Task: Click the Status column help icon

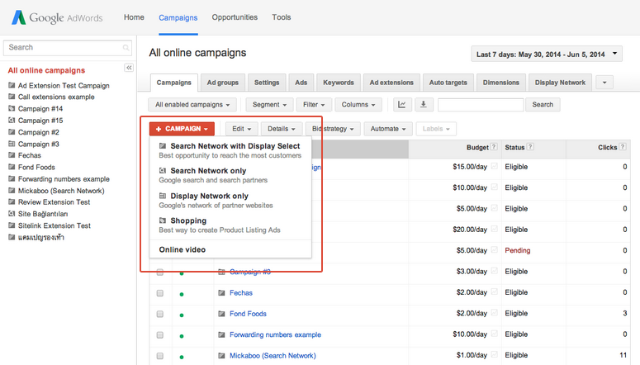Action: (x=531, y=148)
